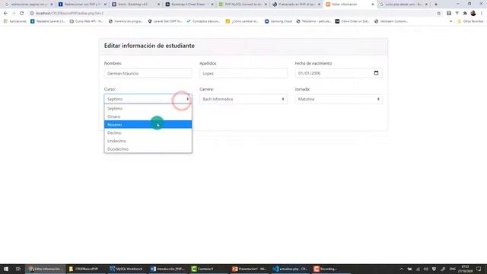Pick the highlighted Noveno option
Image resolution: width=487 pixels, height=274 pixels.
[148, 125]
